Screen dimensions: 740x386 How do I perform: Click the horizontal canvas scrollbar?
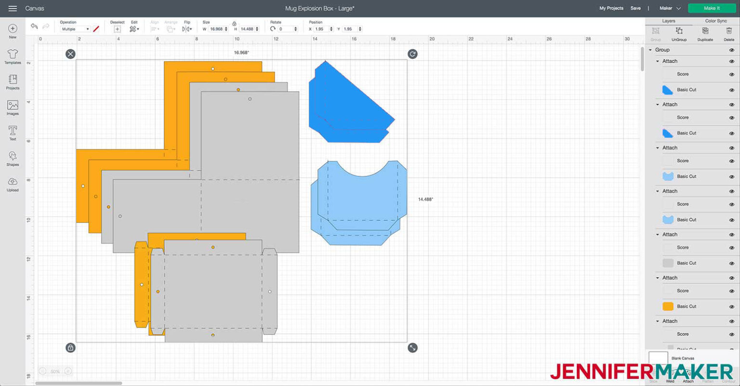pyautogui.click(x=79, y=383)
